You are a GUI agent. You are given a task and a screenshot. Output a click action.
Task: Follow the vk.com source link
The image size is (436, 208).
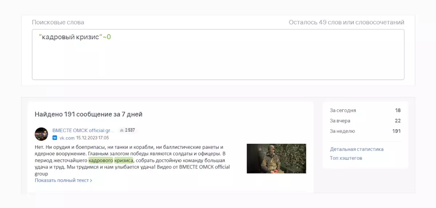(67, 138)
